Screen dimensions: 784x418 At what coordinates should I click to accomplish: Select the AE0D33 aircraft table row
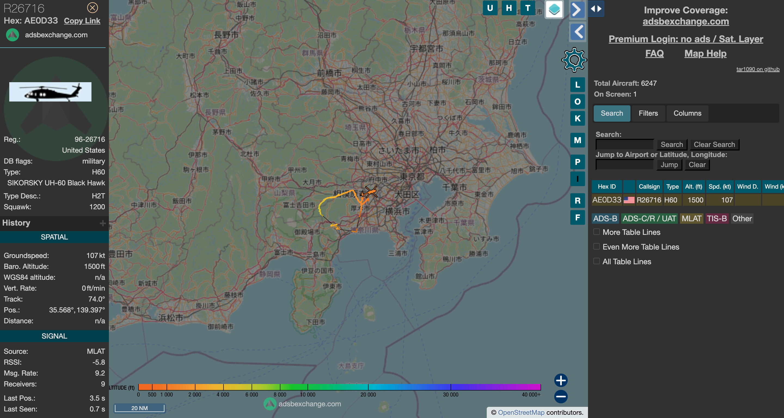pos(688,200)
